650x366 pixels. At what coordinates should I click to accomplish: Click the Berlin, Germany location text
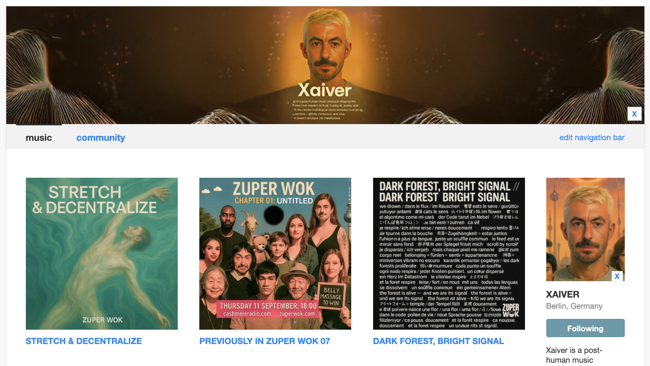(x=574, y=306)
